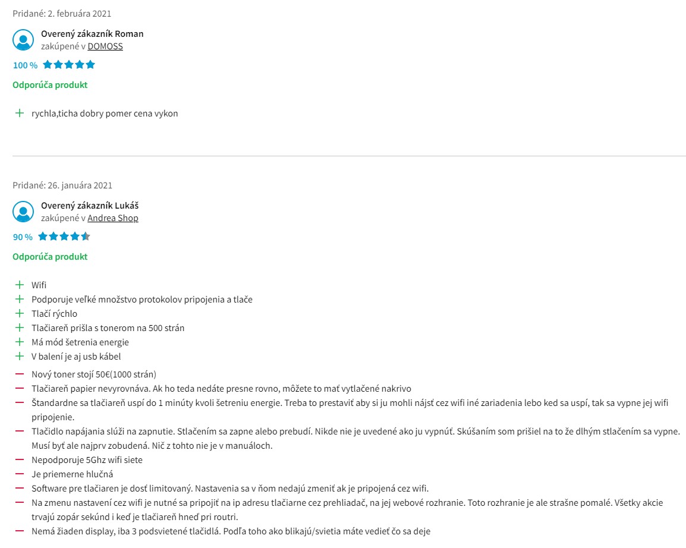
Task: Select the 90 % rating text
Action: [23, 238]
